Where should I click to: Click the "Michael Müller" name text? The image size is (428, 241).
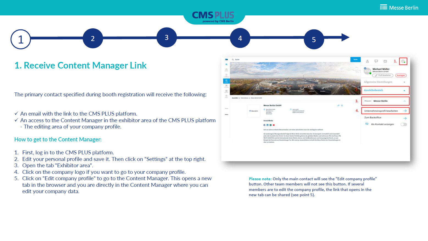(x=381, y=69)
